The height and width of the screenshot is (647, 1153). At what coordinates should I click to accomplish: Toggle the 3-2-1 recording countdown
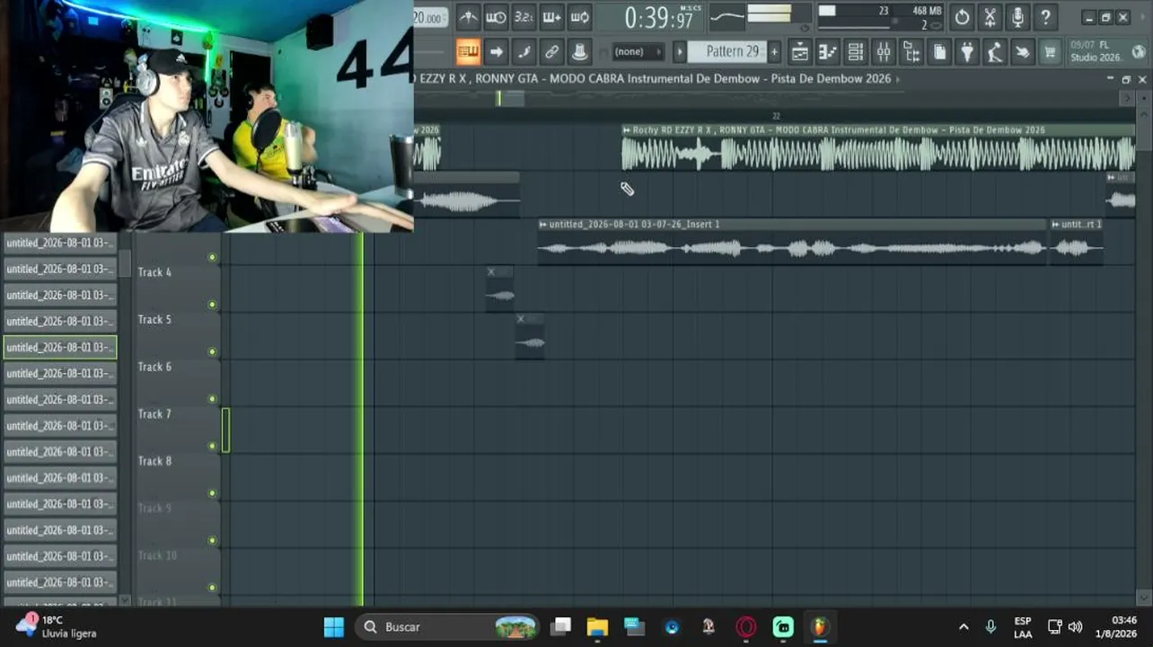point(524,17)
